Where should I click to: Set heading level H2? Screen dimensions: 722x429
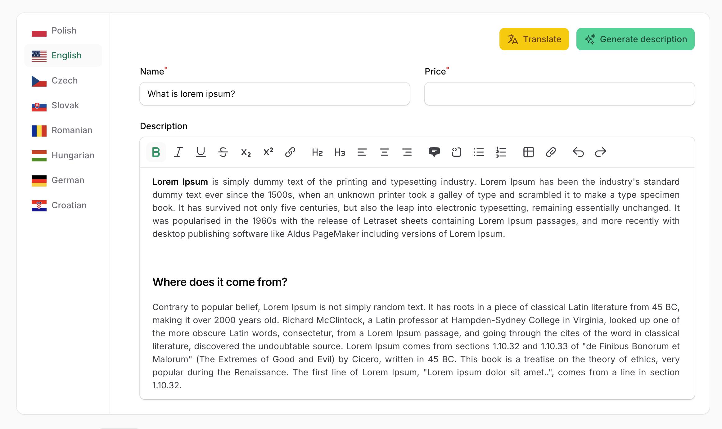coord(317,152)
